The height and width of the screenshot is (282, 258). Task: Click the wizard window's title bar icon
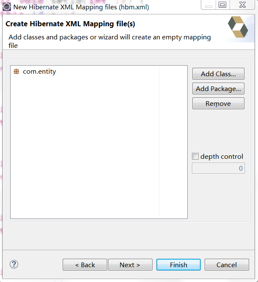[x=7, y=7]
